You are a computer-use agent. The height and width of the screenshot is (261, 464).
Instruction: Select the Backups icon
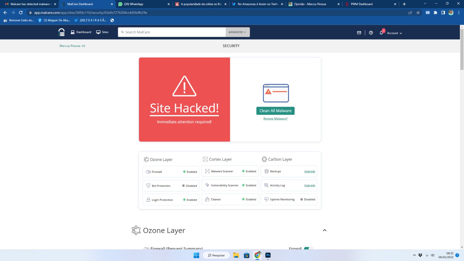(267, 171)
